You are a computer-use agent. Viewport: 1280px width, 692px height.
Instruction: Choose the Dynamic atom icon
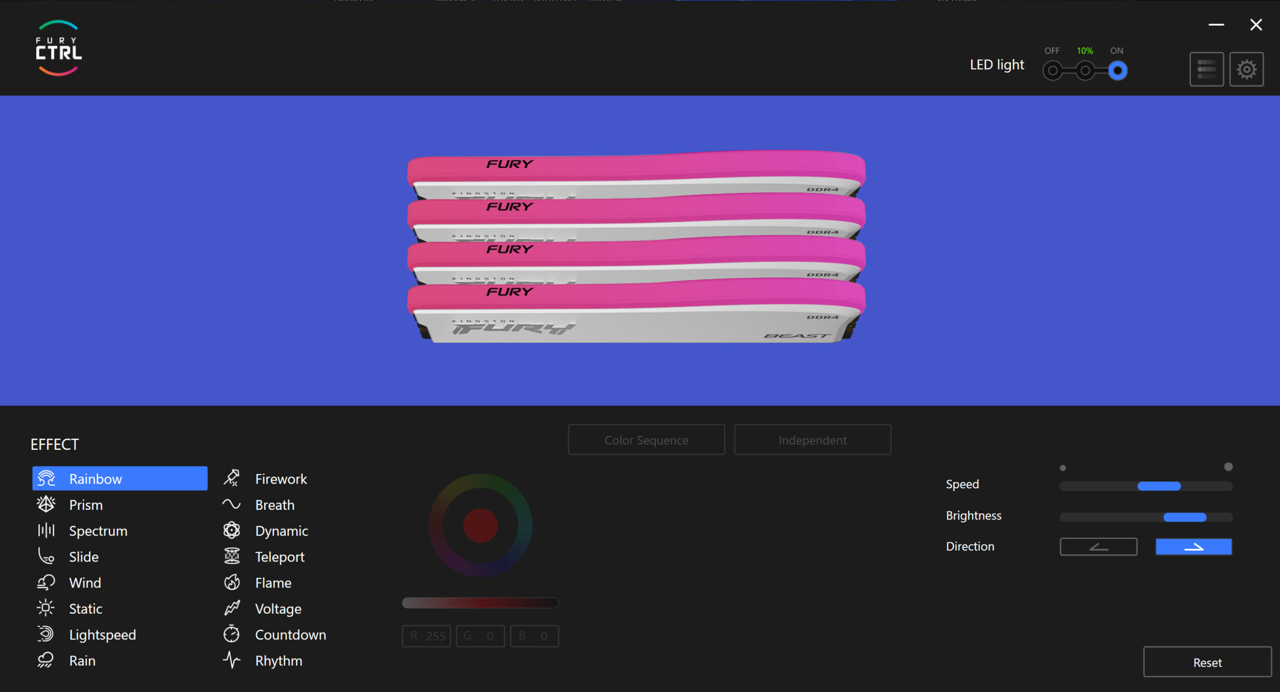click(231, 530)
